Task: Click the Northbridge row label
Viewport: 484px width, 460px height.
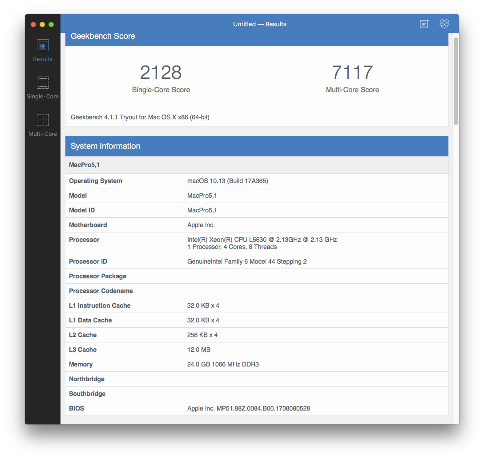Action: pyautogui.click(x=87, y=379)
